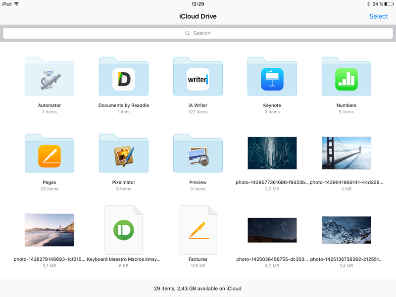
Task: Tap the Wi-Fi status icon
Action: pyautogui.click(x=16, y=4)
